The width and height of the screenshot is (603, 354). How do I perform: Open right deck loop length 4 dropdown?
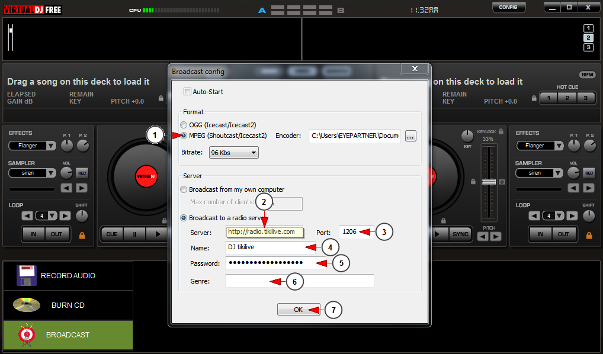tap(553, 215)
